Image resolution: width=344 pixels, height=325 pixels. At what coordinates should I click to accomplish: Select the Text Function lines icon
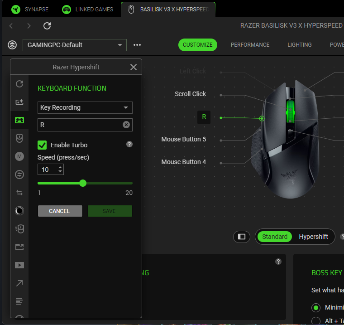[19, 301]
